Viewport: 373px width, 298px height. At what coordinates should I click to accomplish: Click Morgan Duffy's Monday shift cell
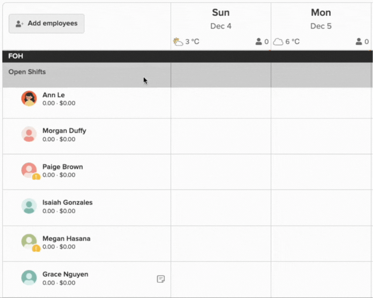321,136
